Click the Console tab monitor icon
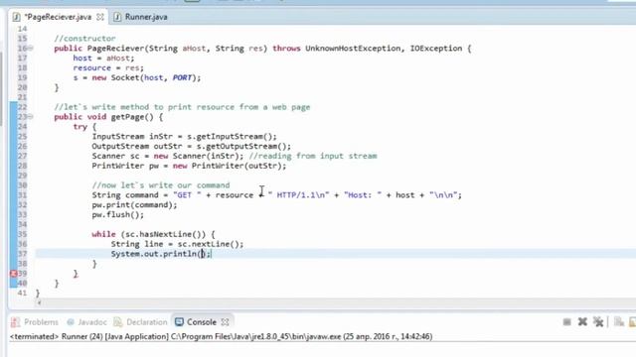636x357 pixels. point(179,322)
